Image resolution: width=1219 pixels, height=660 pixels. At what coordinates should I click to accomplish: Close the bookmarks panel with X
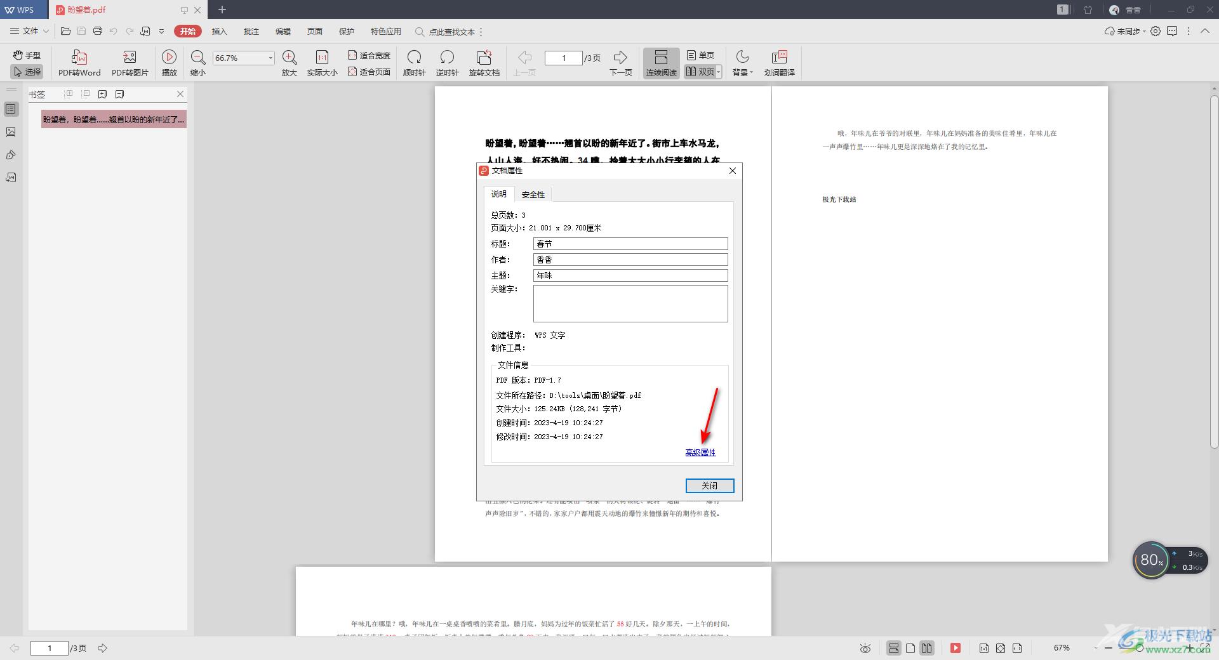click(180, 94)
